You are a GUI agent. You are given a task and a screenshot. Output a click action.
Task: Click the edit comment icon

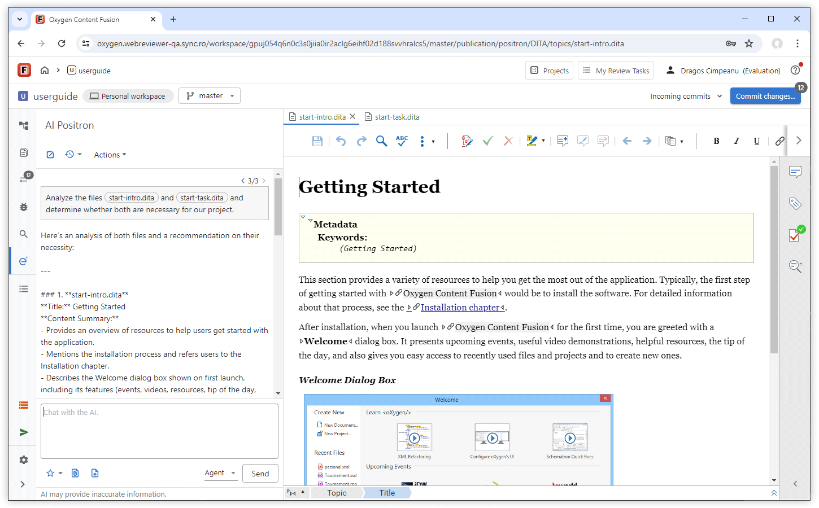click(x=583, y=141)
